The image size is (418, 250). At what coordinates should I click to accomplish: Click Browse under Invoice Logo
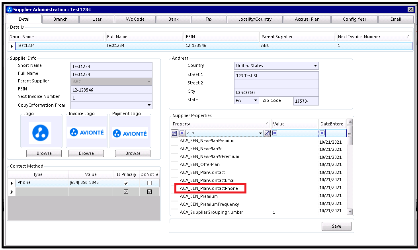coord(86,154)
